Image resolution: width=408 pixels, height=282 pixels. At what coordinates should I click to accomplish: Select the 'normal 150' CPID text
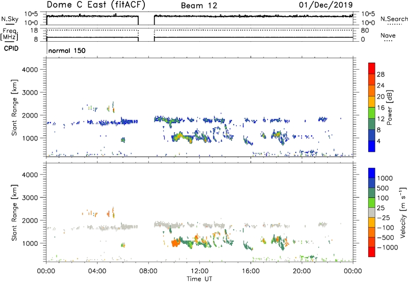pyautogui.click(x=67, y=50)
